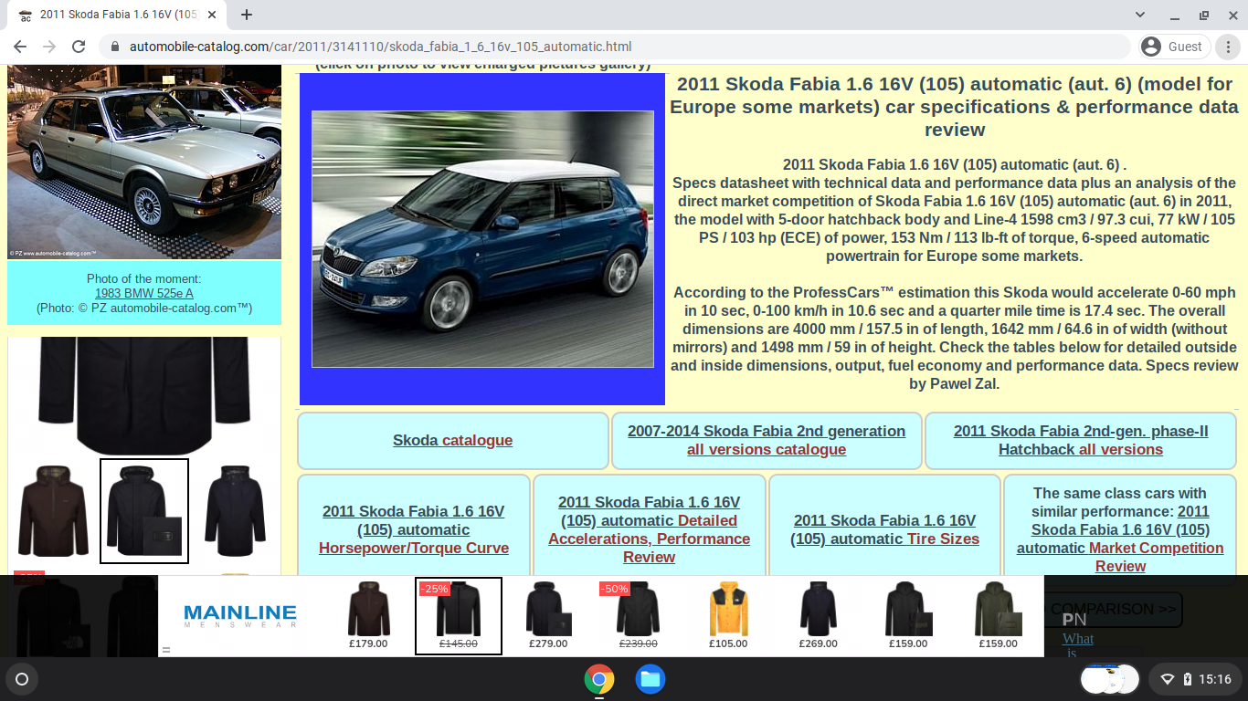This screenshot has width=1248, height=701.
Task: Select the black £159.00 jacket
Action: pyautogui.click(x=907, y=616)
